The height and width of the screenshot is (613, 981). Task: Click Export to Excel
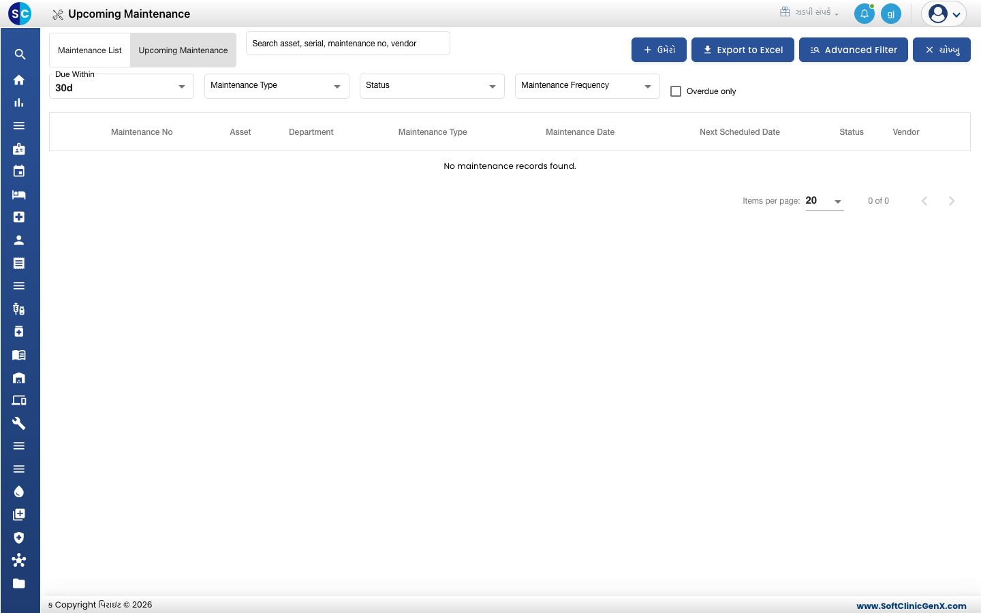tap(743, 50)
